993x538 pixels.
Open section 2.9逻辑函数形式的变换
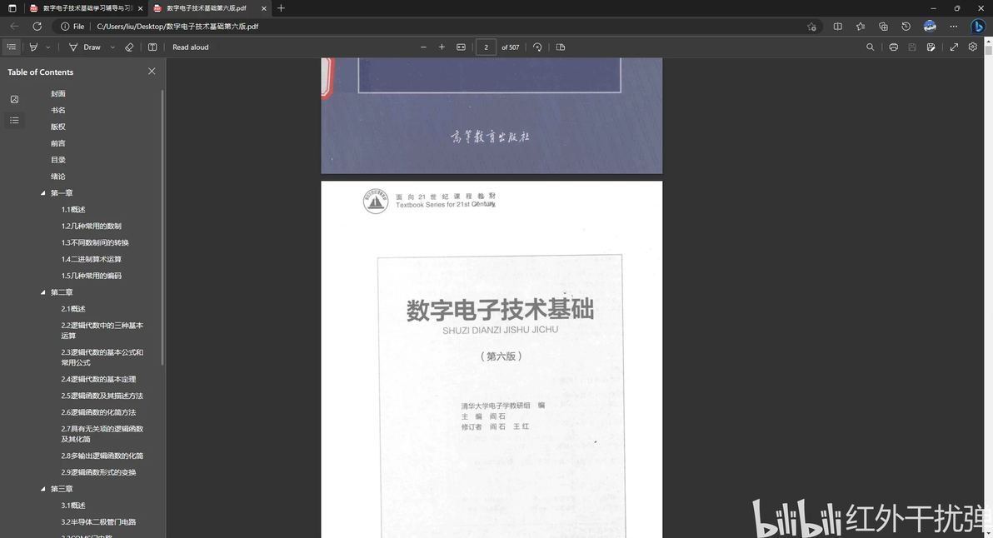click(x=99, y=472)
